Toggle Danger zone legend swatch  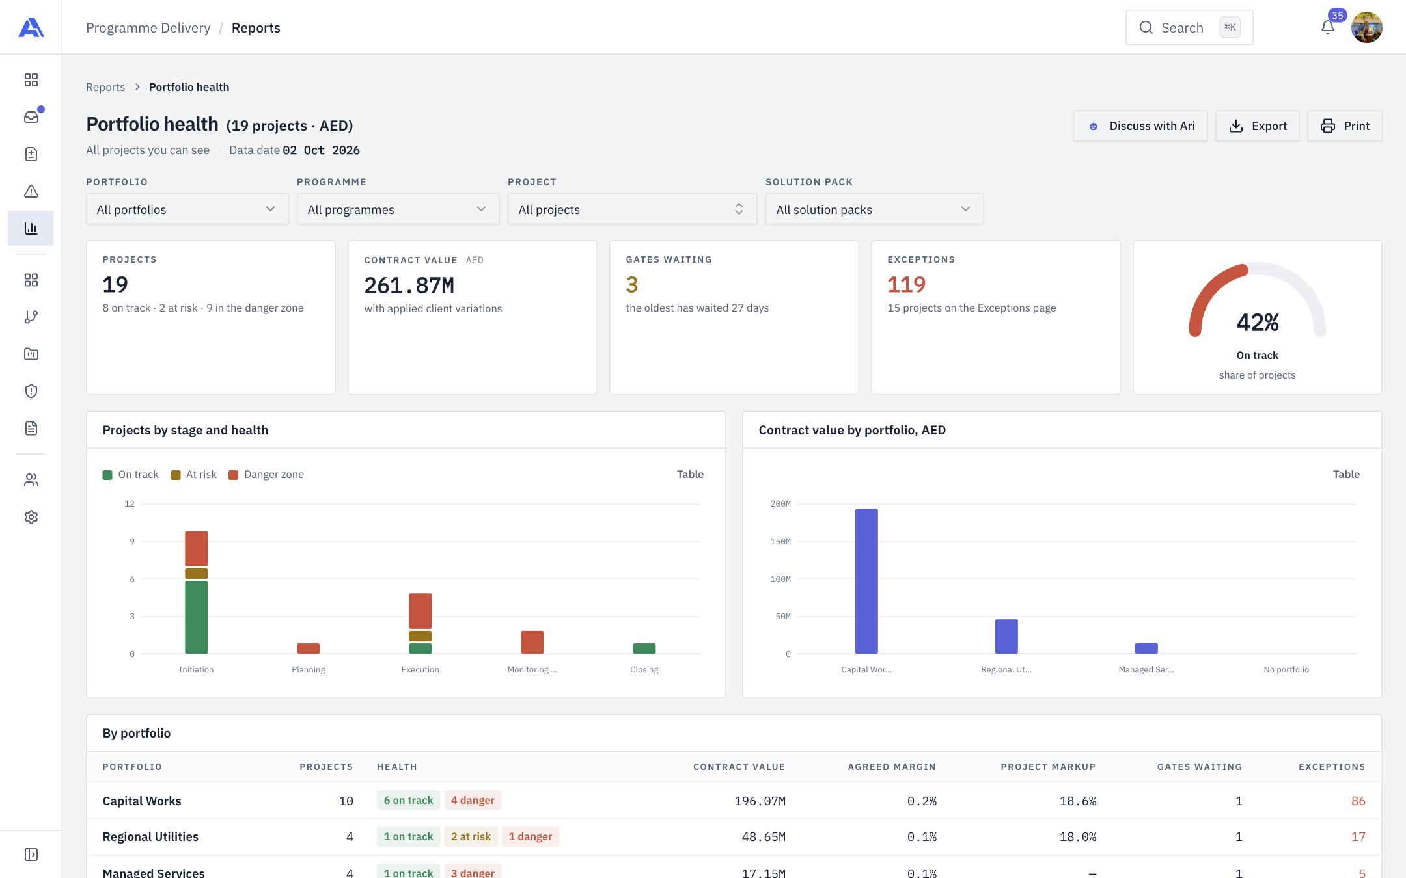tap(234, 475)
